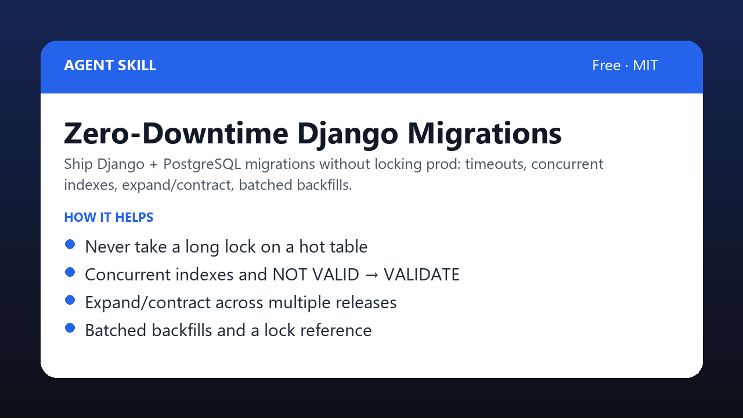743x418 pixels.
Task: Click the bullet dot beside 'Never take a long lock'
Action: pos(70,244)
